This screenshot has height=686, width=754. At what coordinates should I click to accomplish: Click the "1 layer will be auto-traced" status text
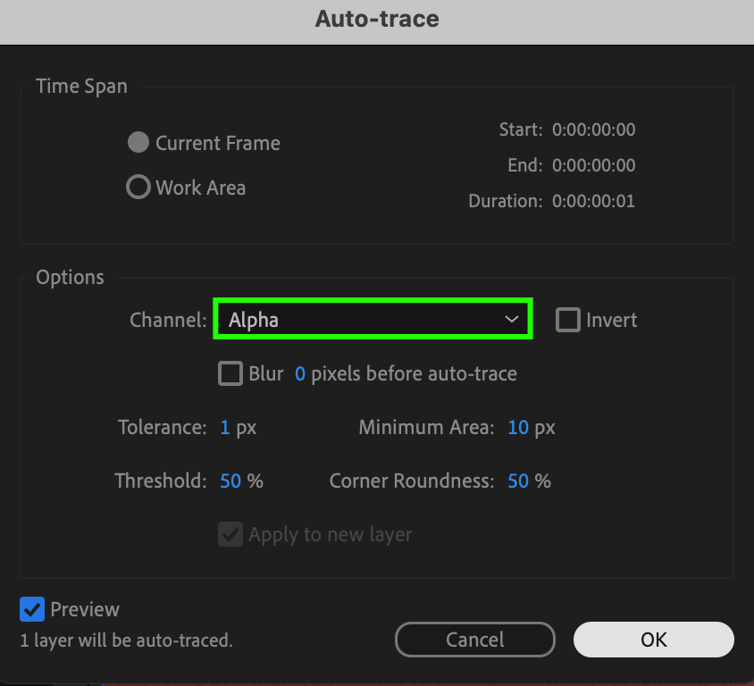[x=126, y=640]
